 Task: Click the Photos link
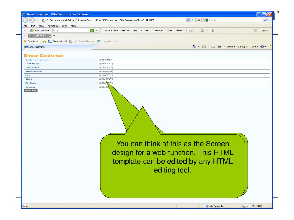click(145, 30)
